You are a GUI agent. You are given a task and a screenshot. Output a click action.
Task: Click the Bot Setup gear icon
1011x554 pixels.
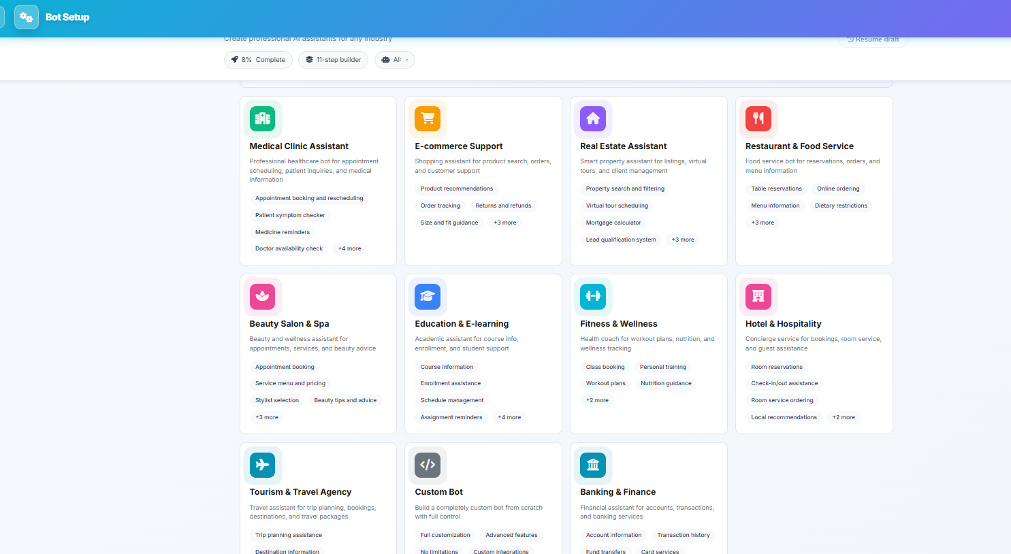pyautogui.click(x=26, y=17)
